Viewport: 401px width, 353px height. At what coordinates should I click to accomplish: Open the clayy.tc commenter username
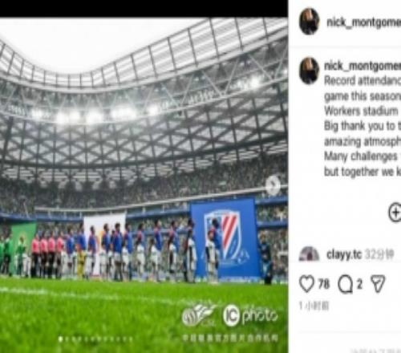coord(344,254)
